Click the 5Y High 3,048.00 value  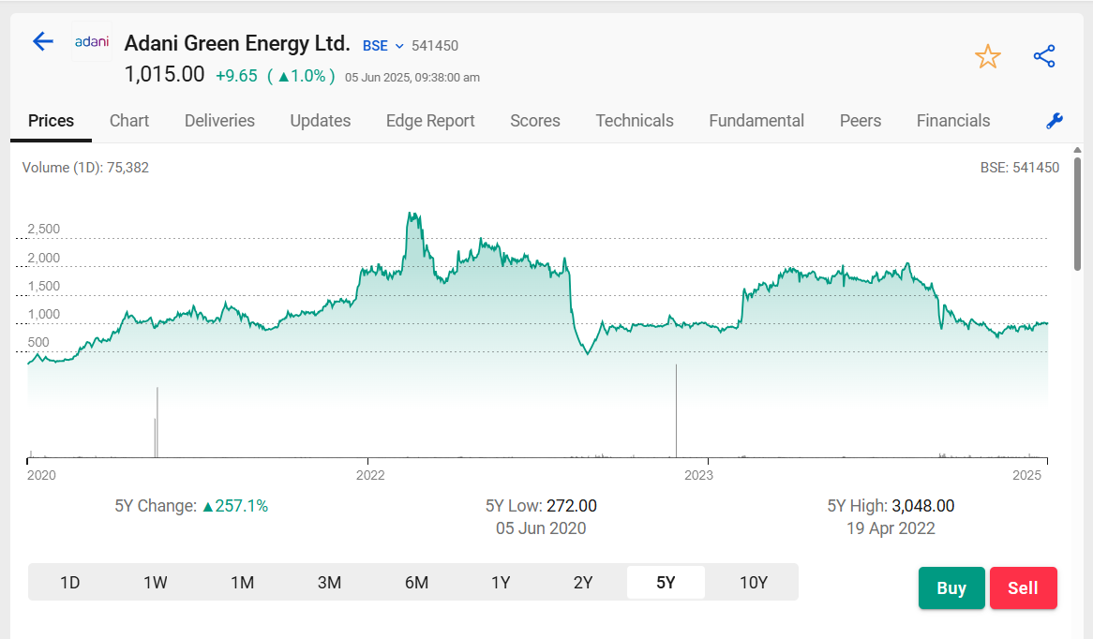(x=923, y=506)
